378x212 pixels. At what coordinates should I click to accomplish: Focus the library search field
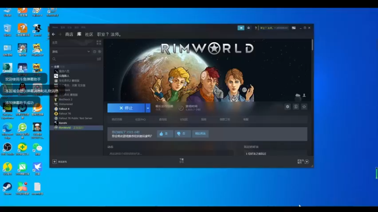[x=73, y=59]
